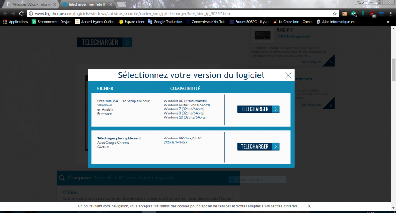Open the uBlock Origin extension icon

pos(373,14)
